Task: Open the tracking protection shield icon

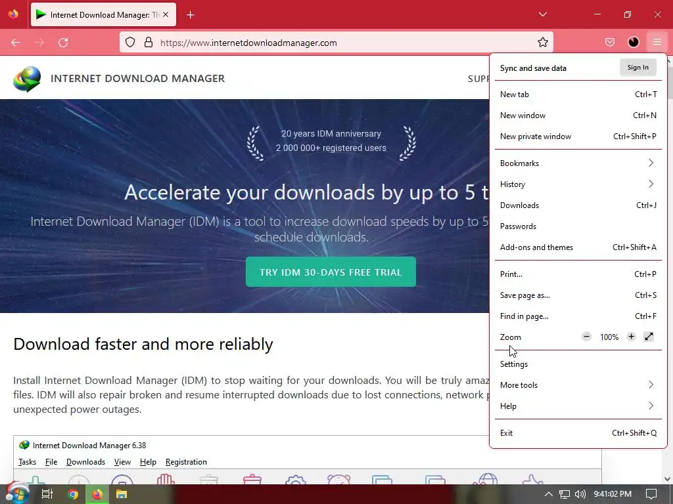Action: (x=130, y=42)
